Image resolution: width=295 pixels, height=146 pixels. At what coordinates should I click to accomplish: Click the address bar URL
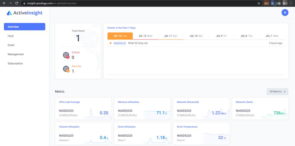52,3
